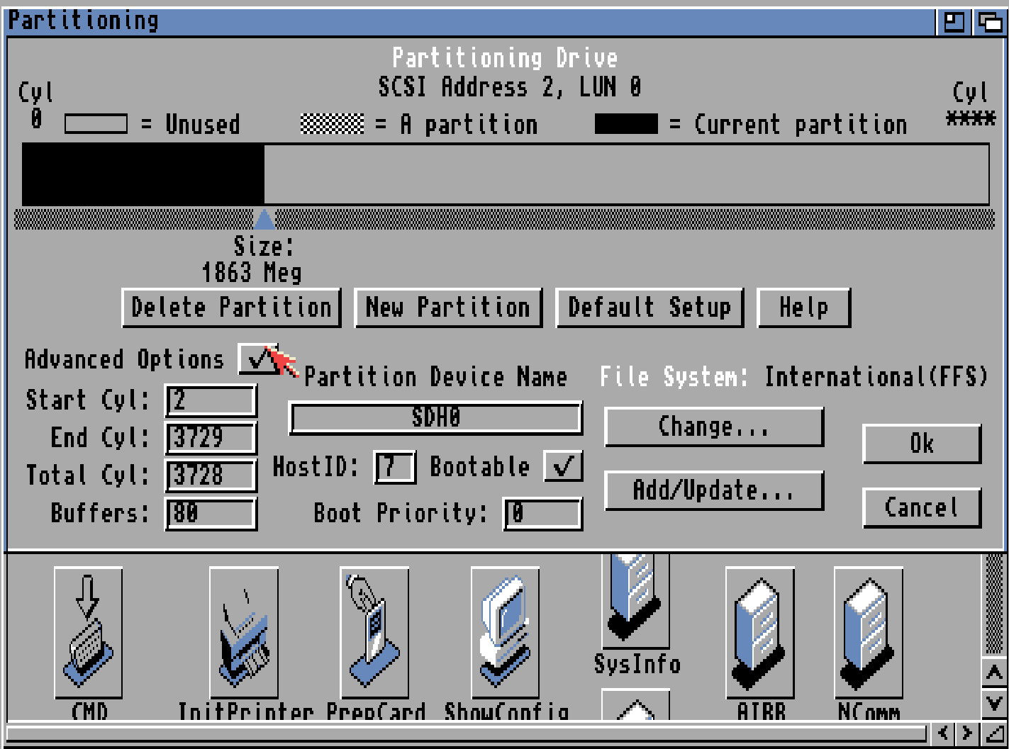
Task: Click the scroll down arrow of the drawer window
Action: coord(994,703)
